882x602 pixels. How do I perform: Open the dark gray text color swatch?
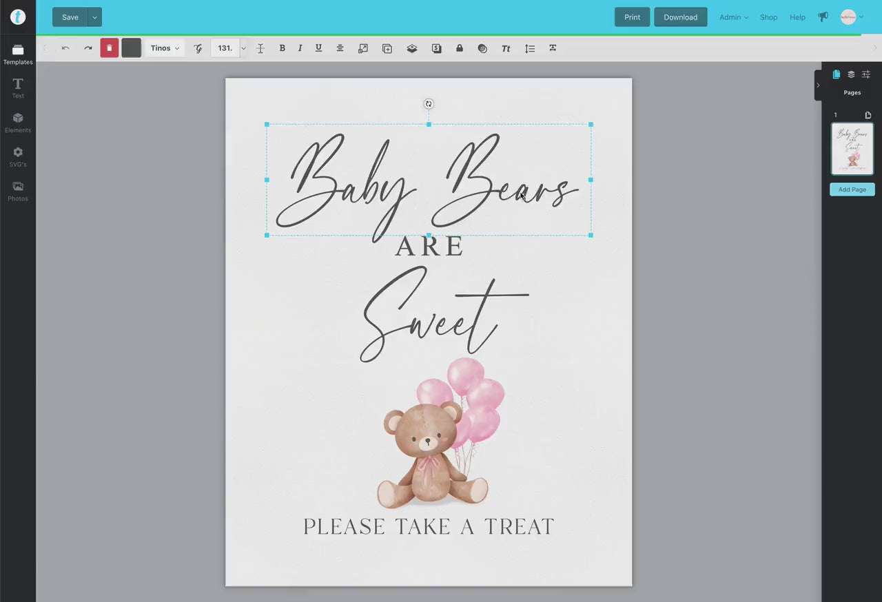[132, 48]
